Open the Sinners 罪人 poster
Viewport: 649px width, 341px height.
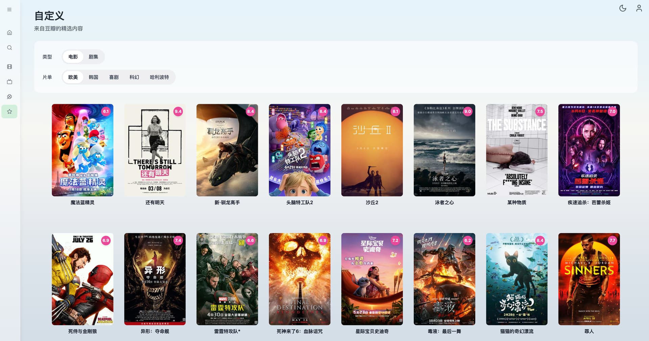[x=589, y=279]
